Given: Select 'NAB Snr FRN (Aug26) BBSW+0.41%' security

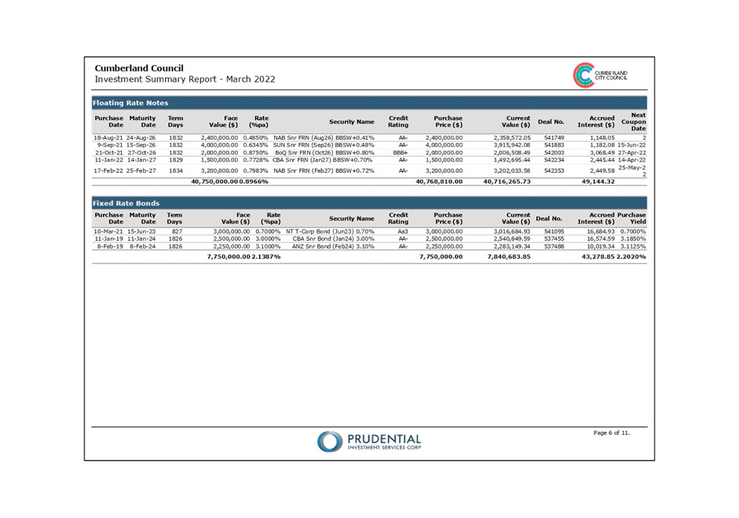Looking at the screenshot, I should tap(324, 138).
